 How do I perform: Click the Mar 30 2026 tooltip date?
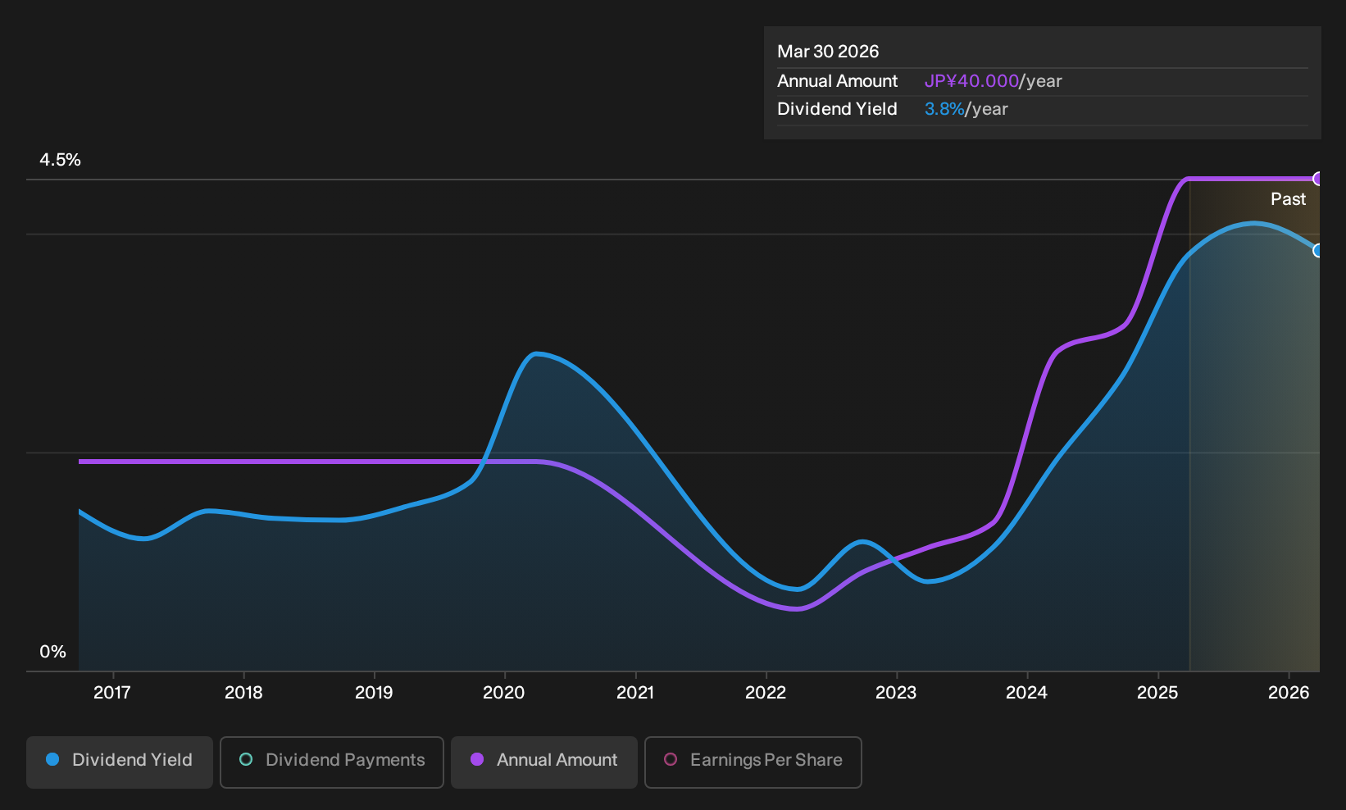tap(828, 52)
